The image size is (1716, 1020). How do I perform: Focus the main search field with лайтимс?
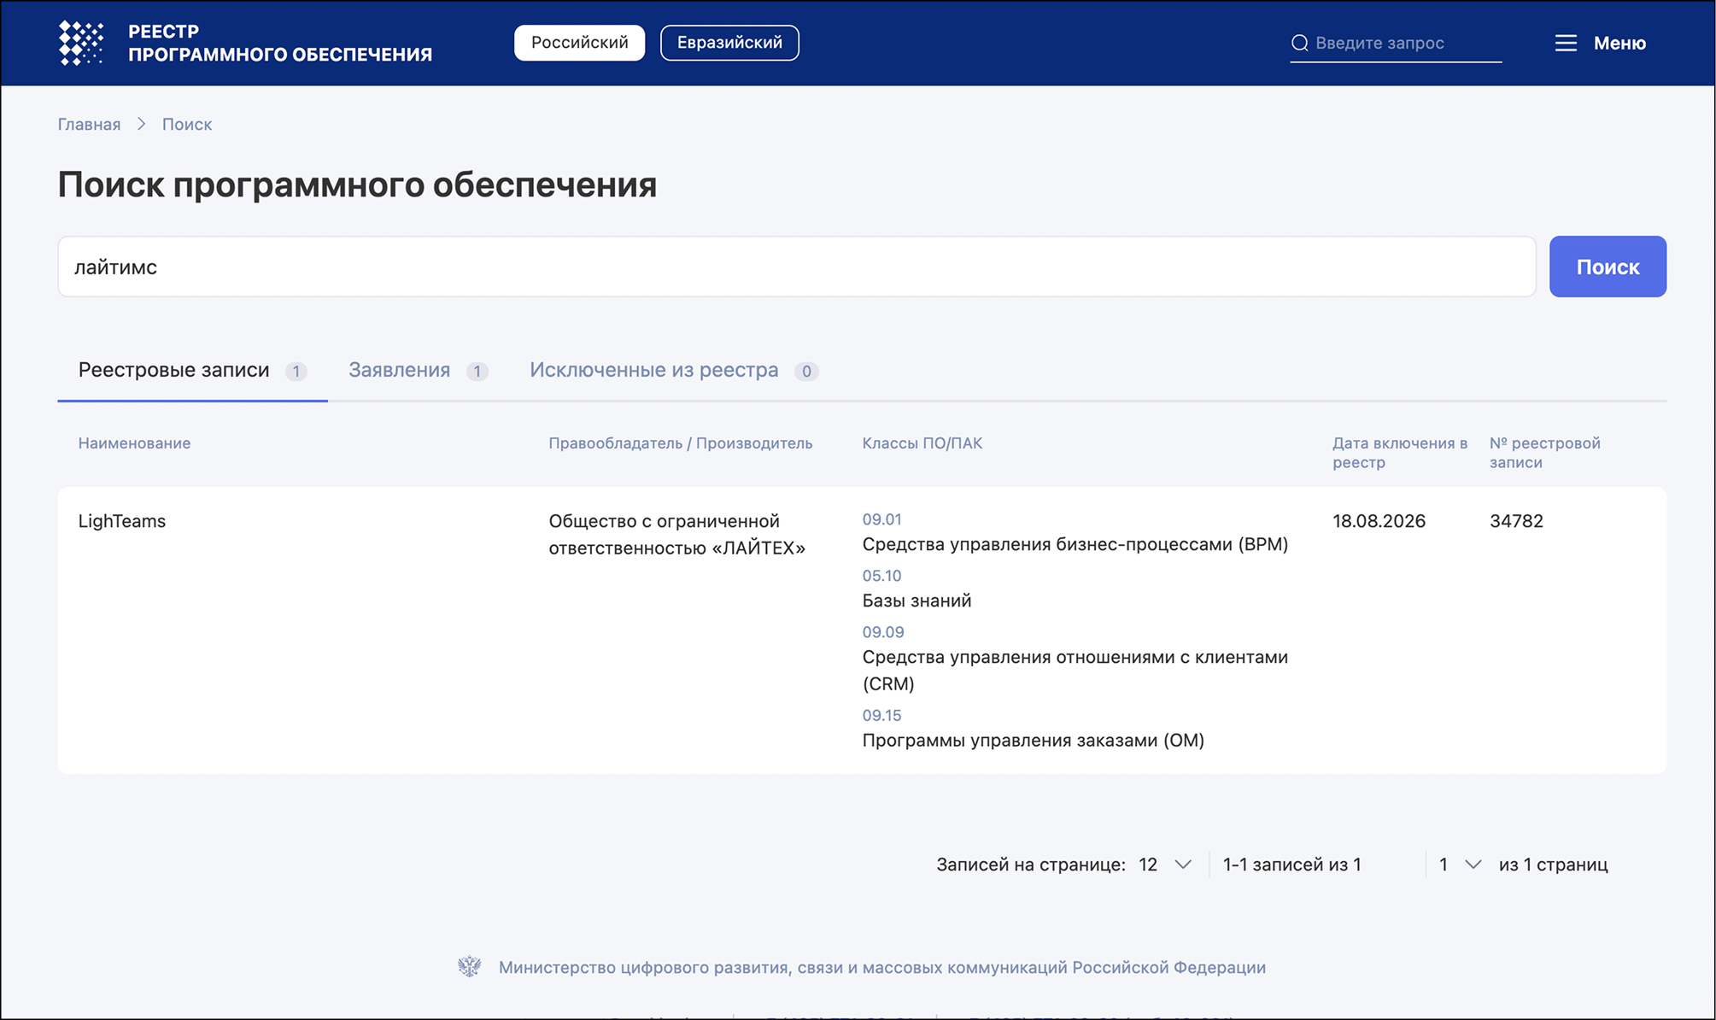click(797, 267)
